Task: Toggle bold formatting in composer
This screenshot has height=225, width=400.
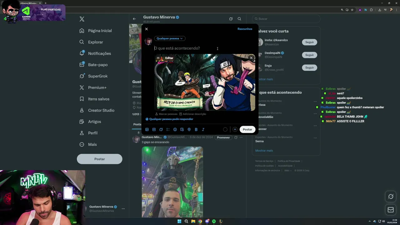Action: (196, 129)
